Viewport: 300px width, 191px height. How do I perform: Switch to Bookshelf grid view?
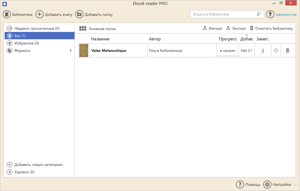tap(83, 28)
